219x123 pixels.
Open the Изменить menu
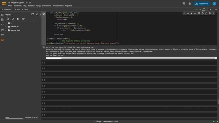18,6
